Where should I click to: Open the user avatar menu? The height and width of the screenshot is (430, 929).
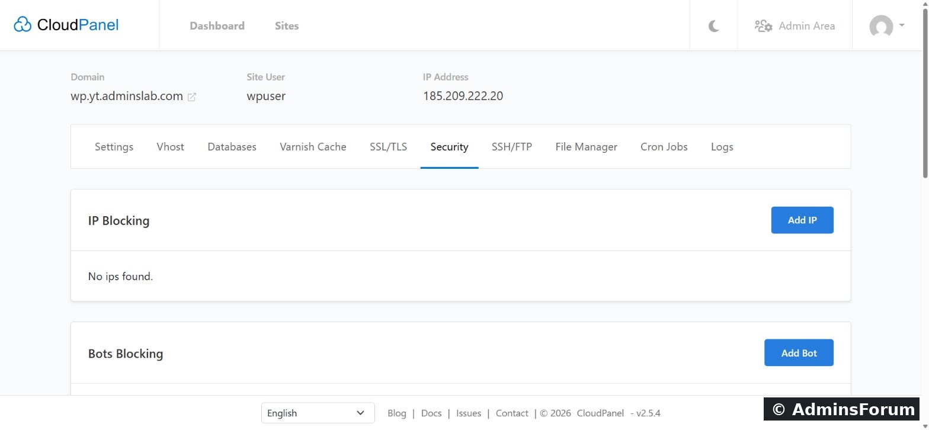point(886,25)
